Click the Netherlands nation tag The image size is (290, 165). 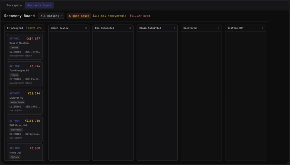click(17, 102)
